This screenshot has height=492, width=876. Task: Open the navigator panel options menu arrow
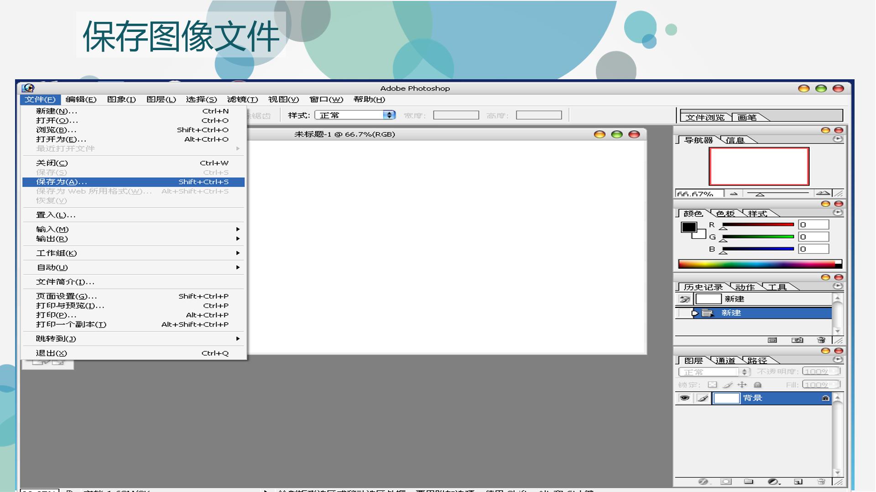pos(838,139)
